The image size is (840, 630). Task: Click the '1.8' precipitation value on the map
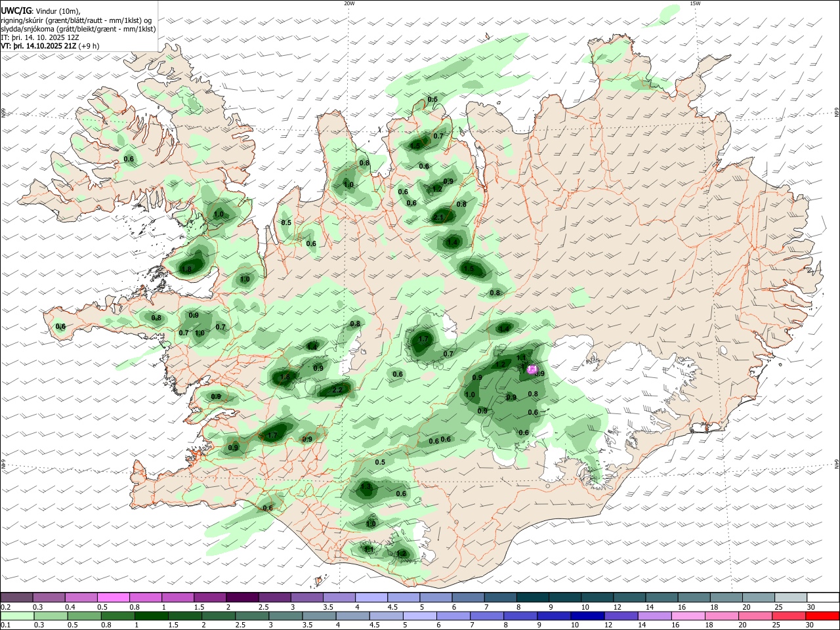(x=186, y=269)
